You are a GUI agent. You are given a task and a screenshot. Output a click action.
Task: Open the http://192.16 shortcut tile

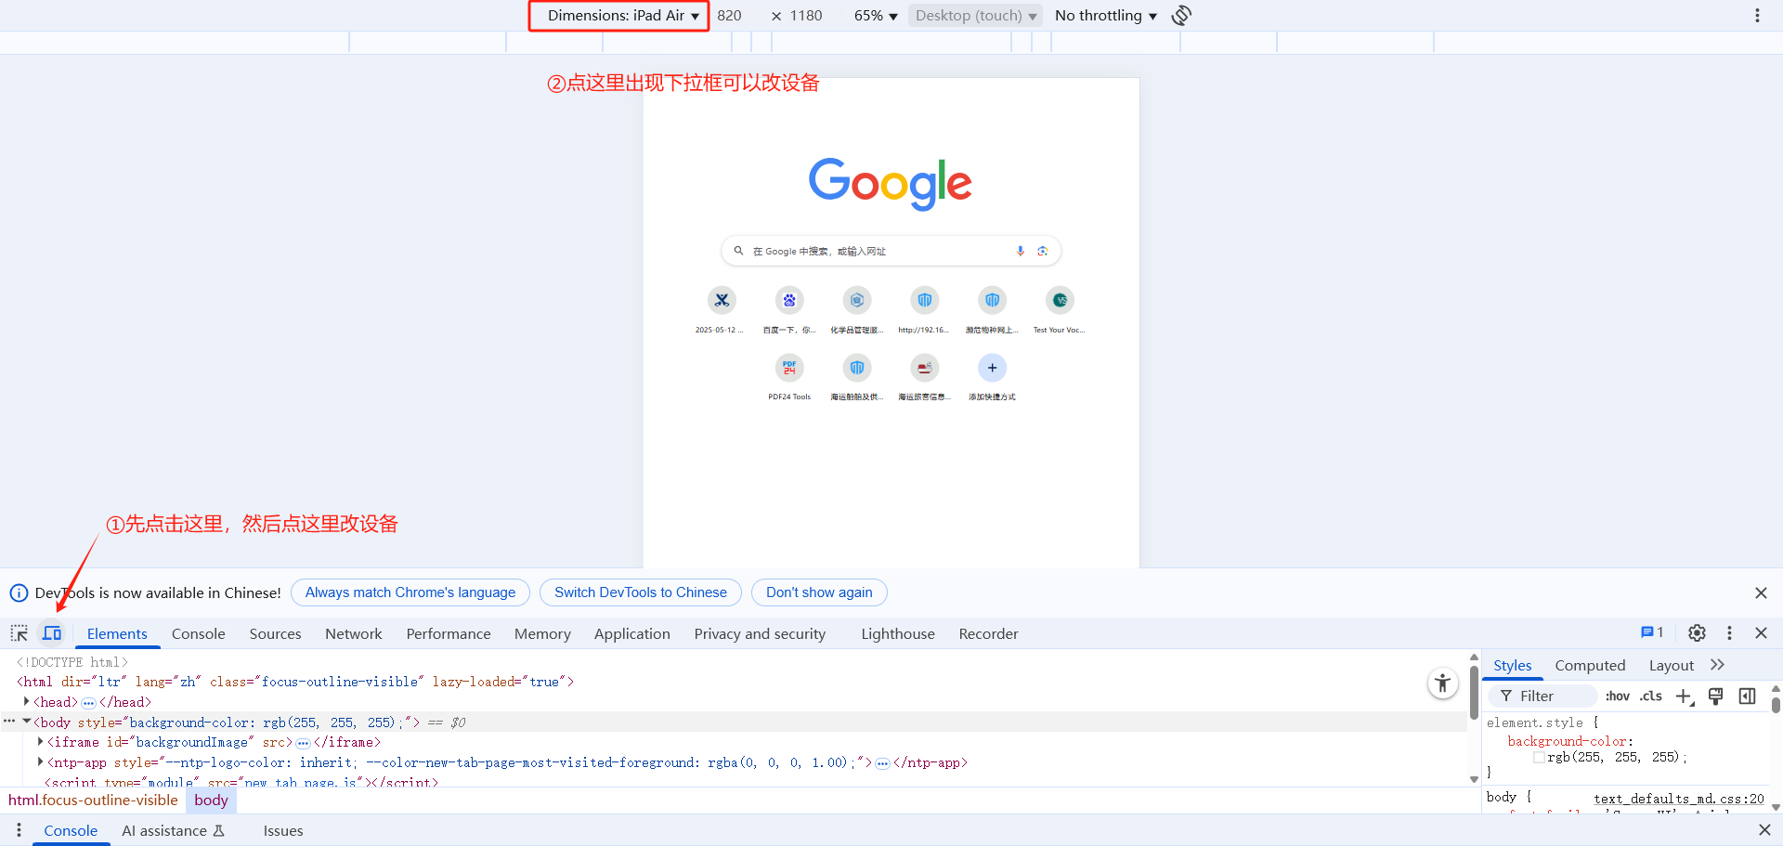tap(924, 310)
